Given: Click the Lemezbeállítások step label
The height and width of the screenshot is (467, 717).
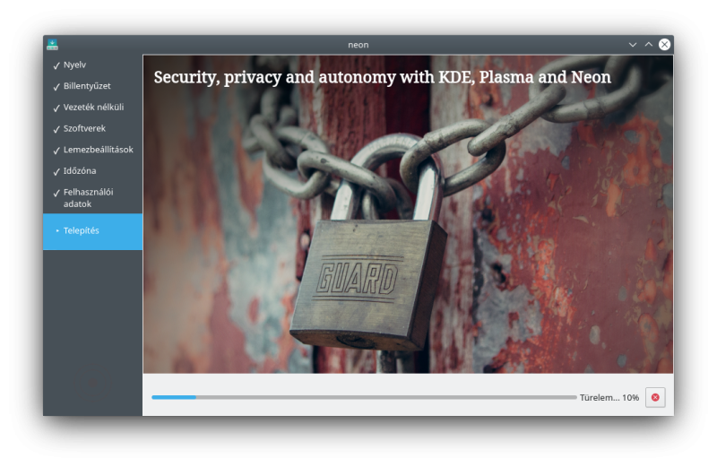Looking at the screenshot, I should [99, 150].
